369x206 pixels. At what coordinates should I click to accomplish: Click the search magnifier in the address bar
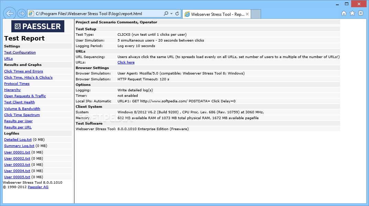tap(166, 14)
